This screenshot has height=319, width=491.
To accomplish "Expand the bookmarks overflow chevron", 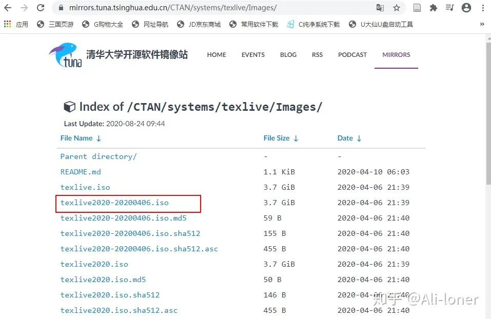I will coord(482,24).
